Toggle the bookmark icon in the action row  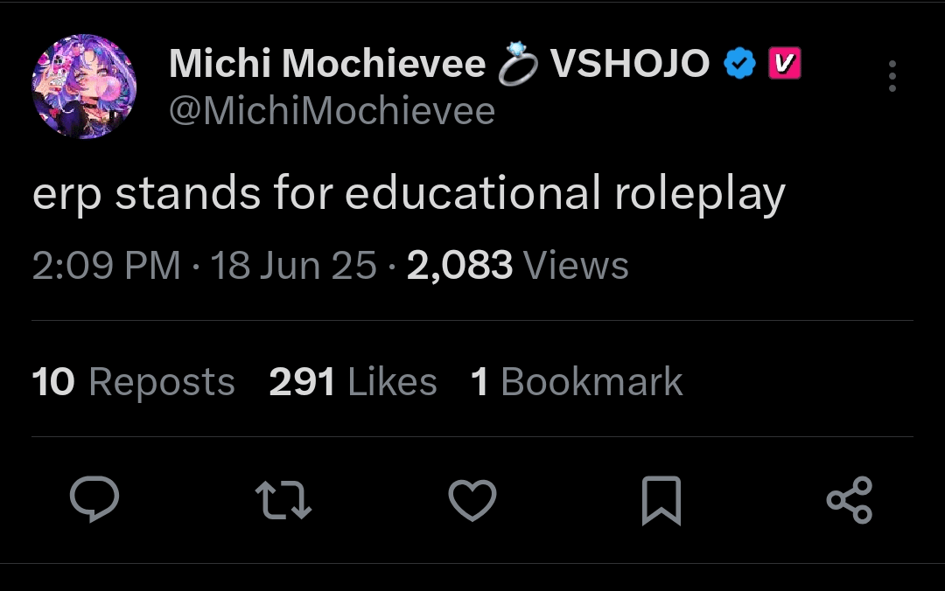pos(661,500)
